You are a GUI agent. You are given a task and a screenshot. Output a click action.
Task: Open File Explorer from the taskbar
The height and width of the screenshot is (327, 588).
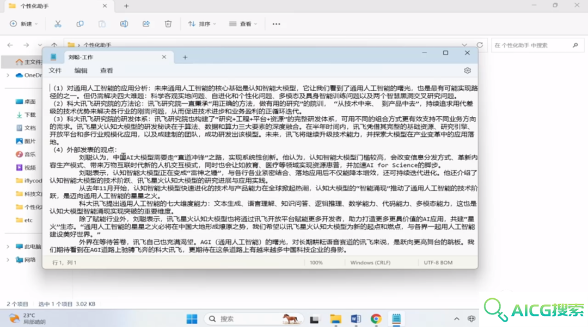(x=335, y=319)
